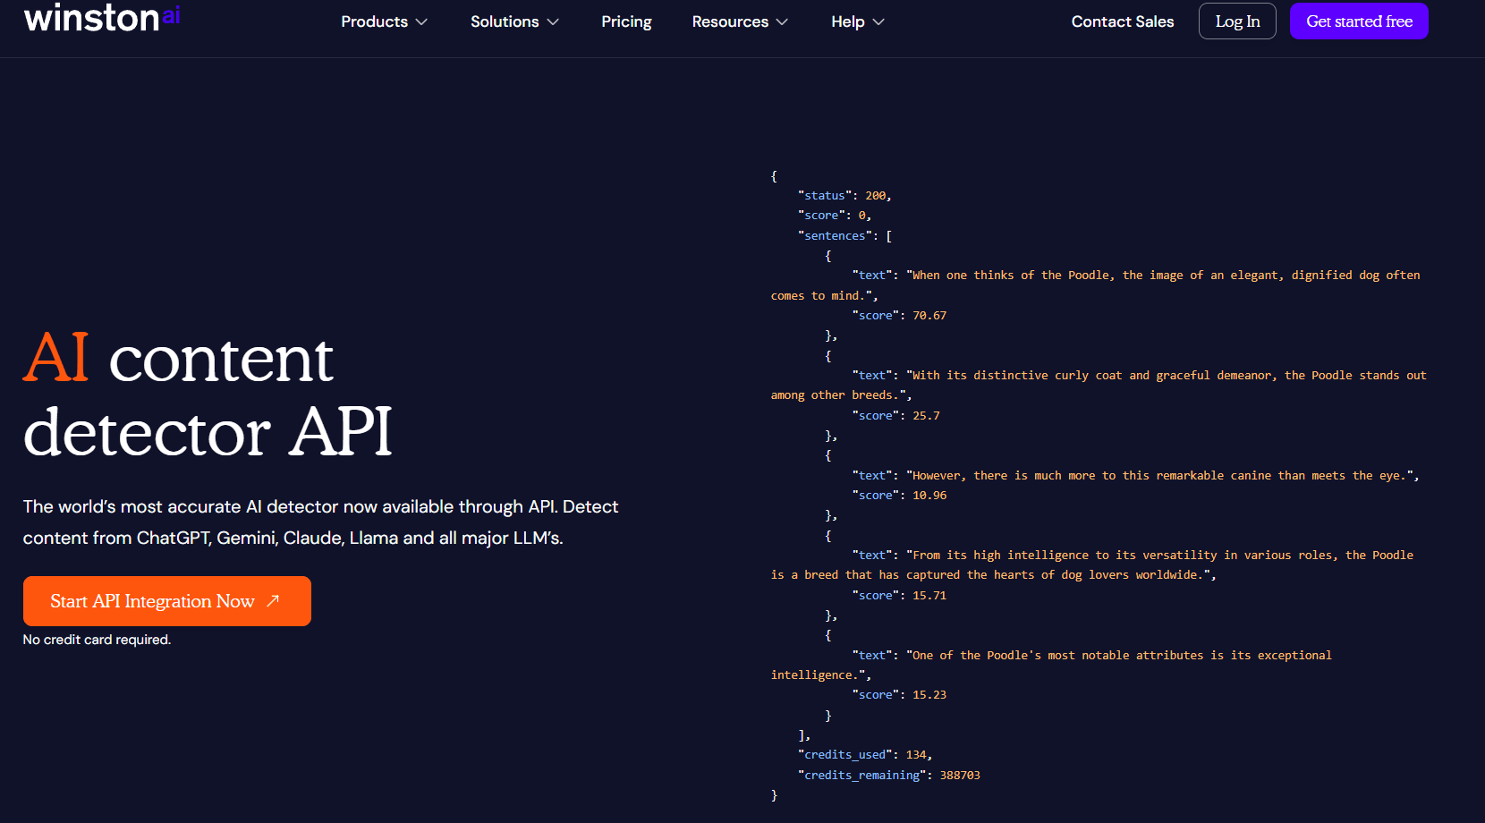1485x823 pixels.
Task: Open the Resources menu
Action: click(x=740, y=21)
